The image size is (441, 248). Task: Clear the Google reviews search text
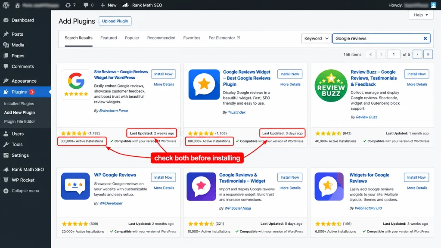point(425,38)
